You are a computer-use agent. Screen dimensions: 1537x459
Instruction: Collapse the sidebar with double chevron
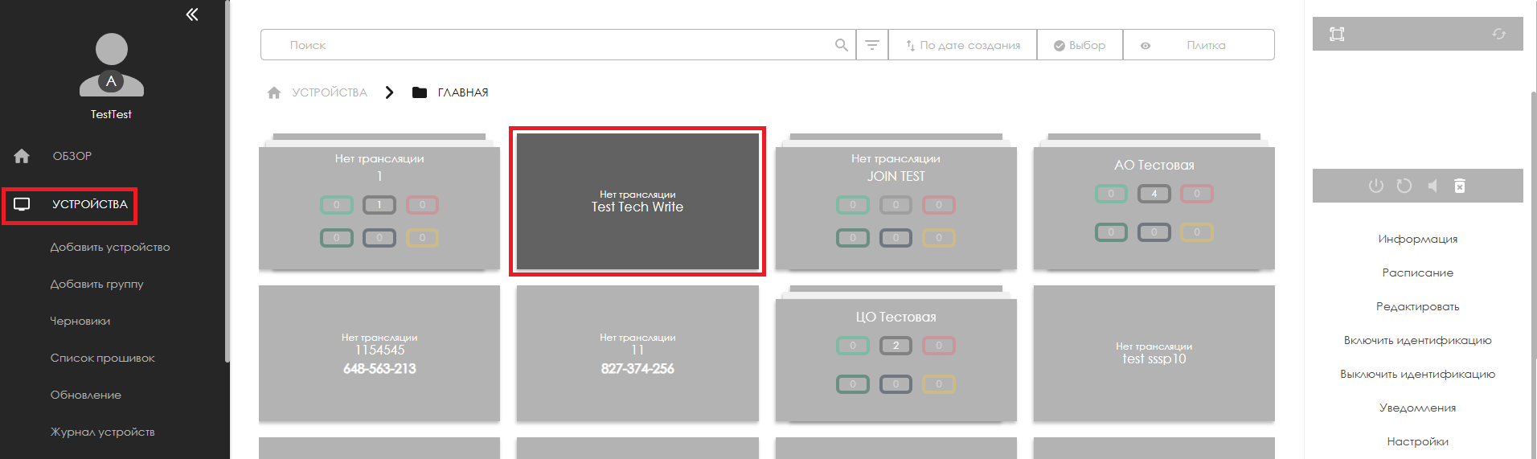[191, 14]
